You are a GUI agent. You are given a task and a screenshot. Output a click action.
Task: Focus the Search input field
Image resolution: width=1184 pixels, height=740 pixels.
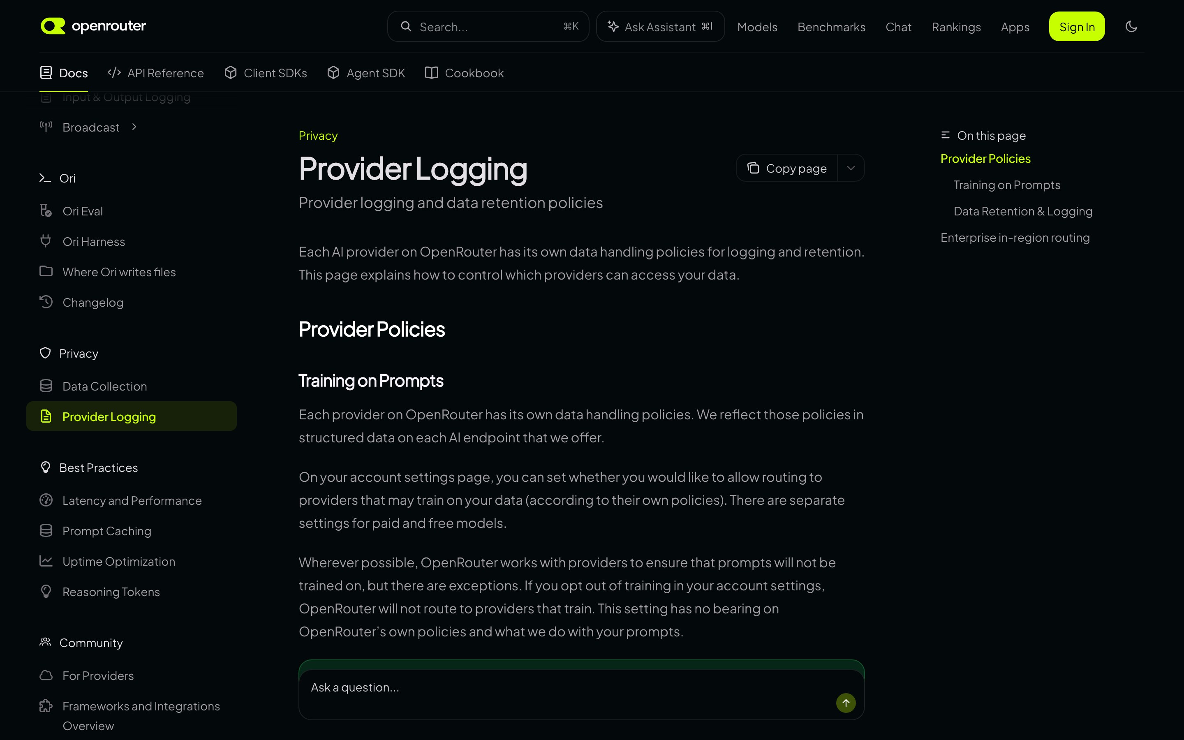point(488,26)
